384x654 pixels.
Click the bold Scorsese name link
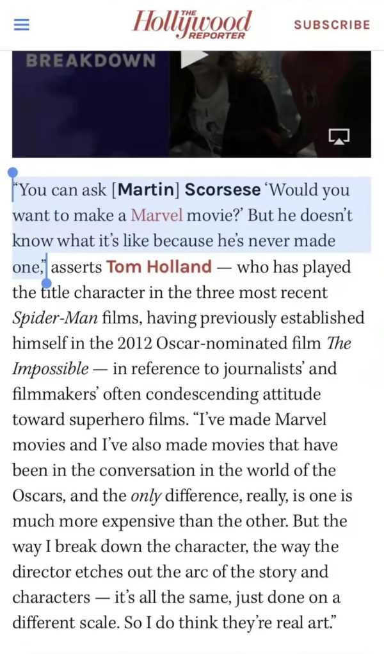[223, 190]
